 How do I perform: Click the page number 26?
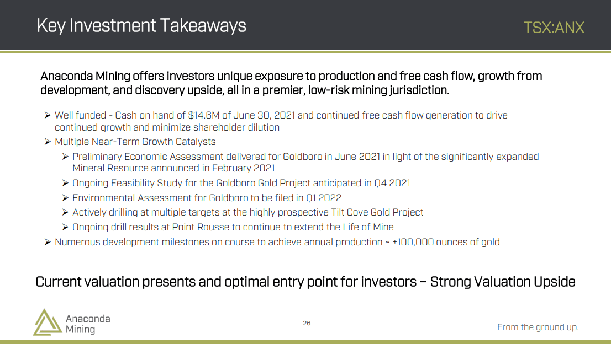[x=307, y=323]
